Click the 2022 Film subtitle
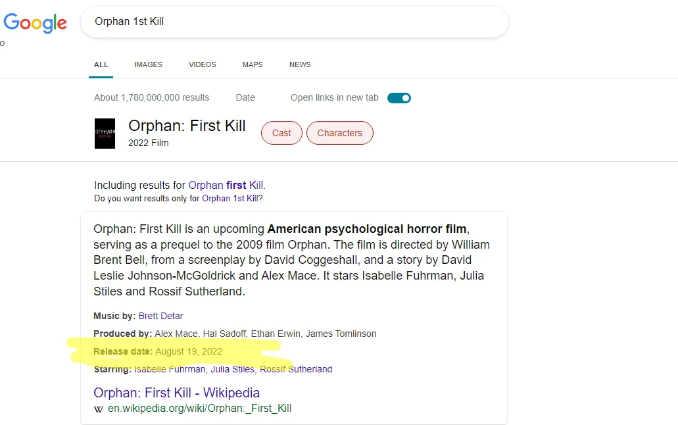Screen dimensions: 678x425 click(x=149, y=143)
